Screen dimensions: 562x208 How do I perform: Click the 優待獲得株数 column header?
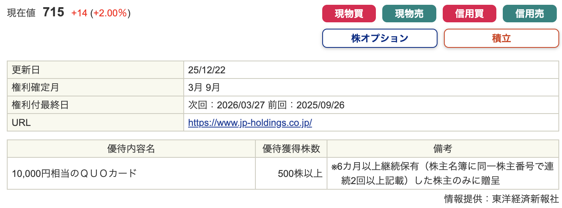(291, 149)
